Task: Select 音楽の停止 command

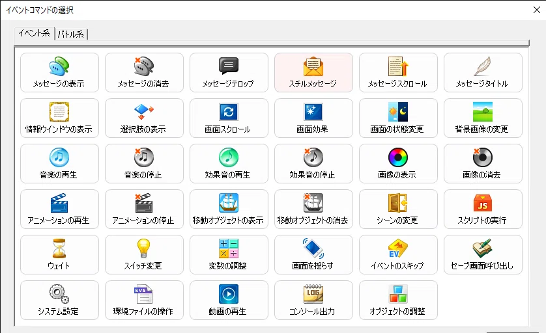Action: [144, 164]
